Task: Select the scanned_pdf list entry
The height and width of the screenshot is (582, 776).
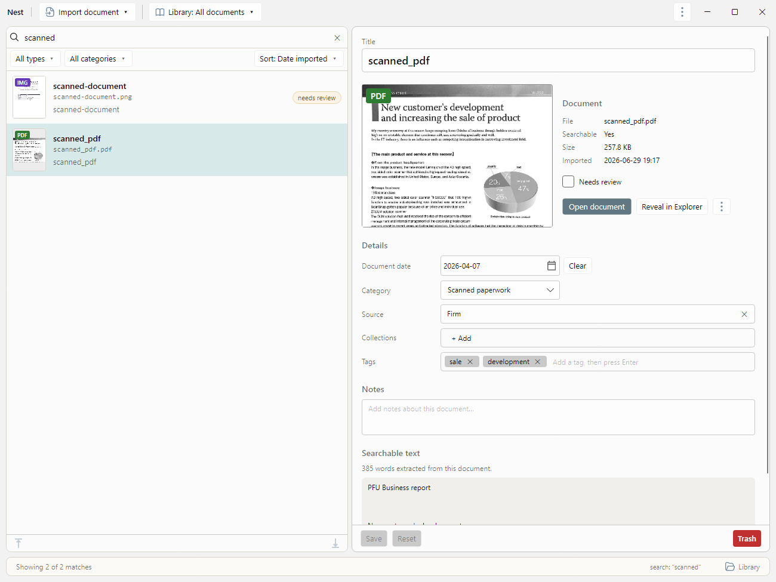Action: point(177,150)
